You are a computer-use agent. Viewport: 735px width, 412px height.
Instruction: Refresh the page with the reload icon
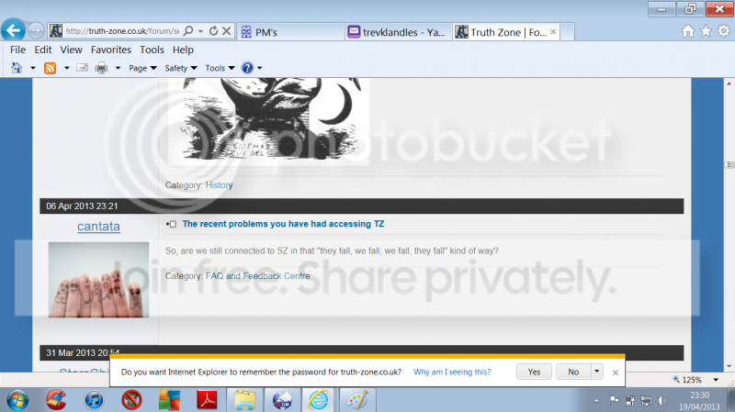coord(213,31)
